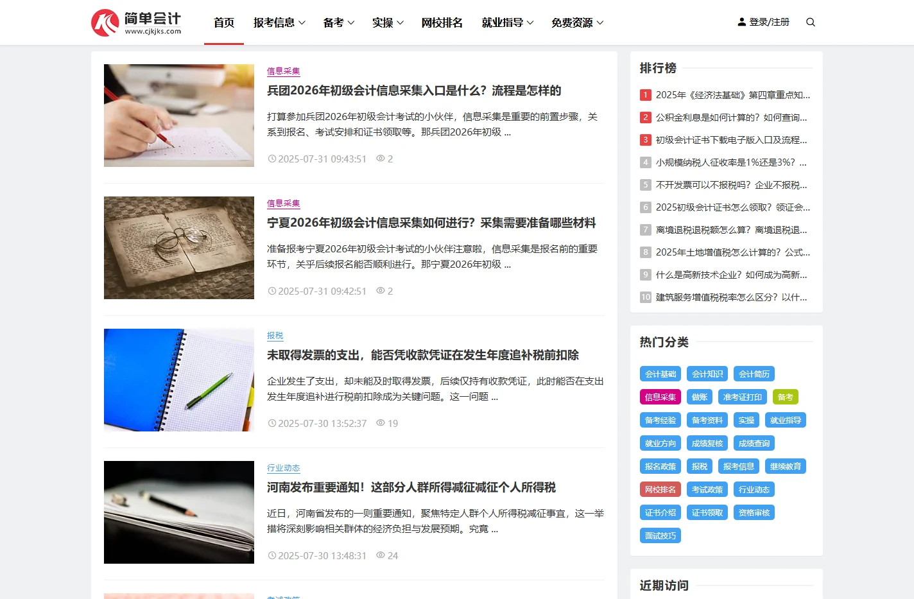
Task: Select the 准考证打印 category tag
Action: (743, 397)
